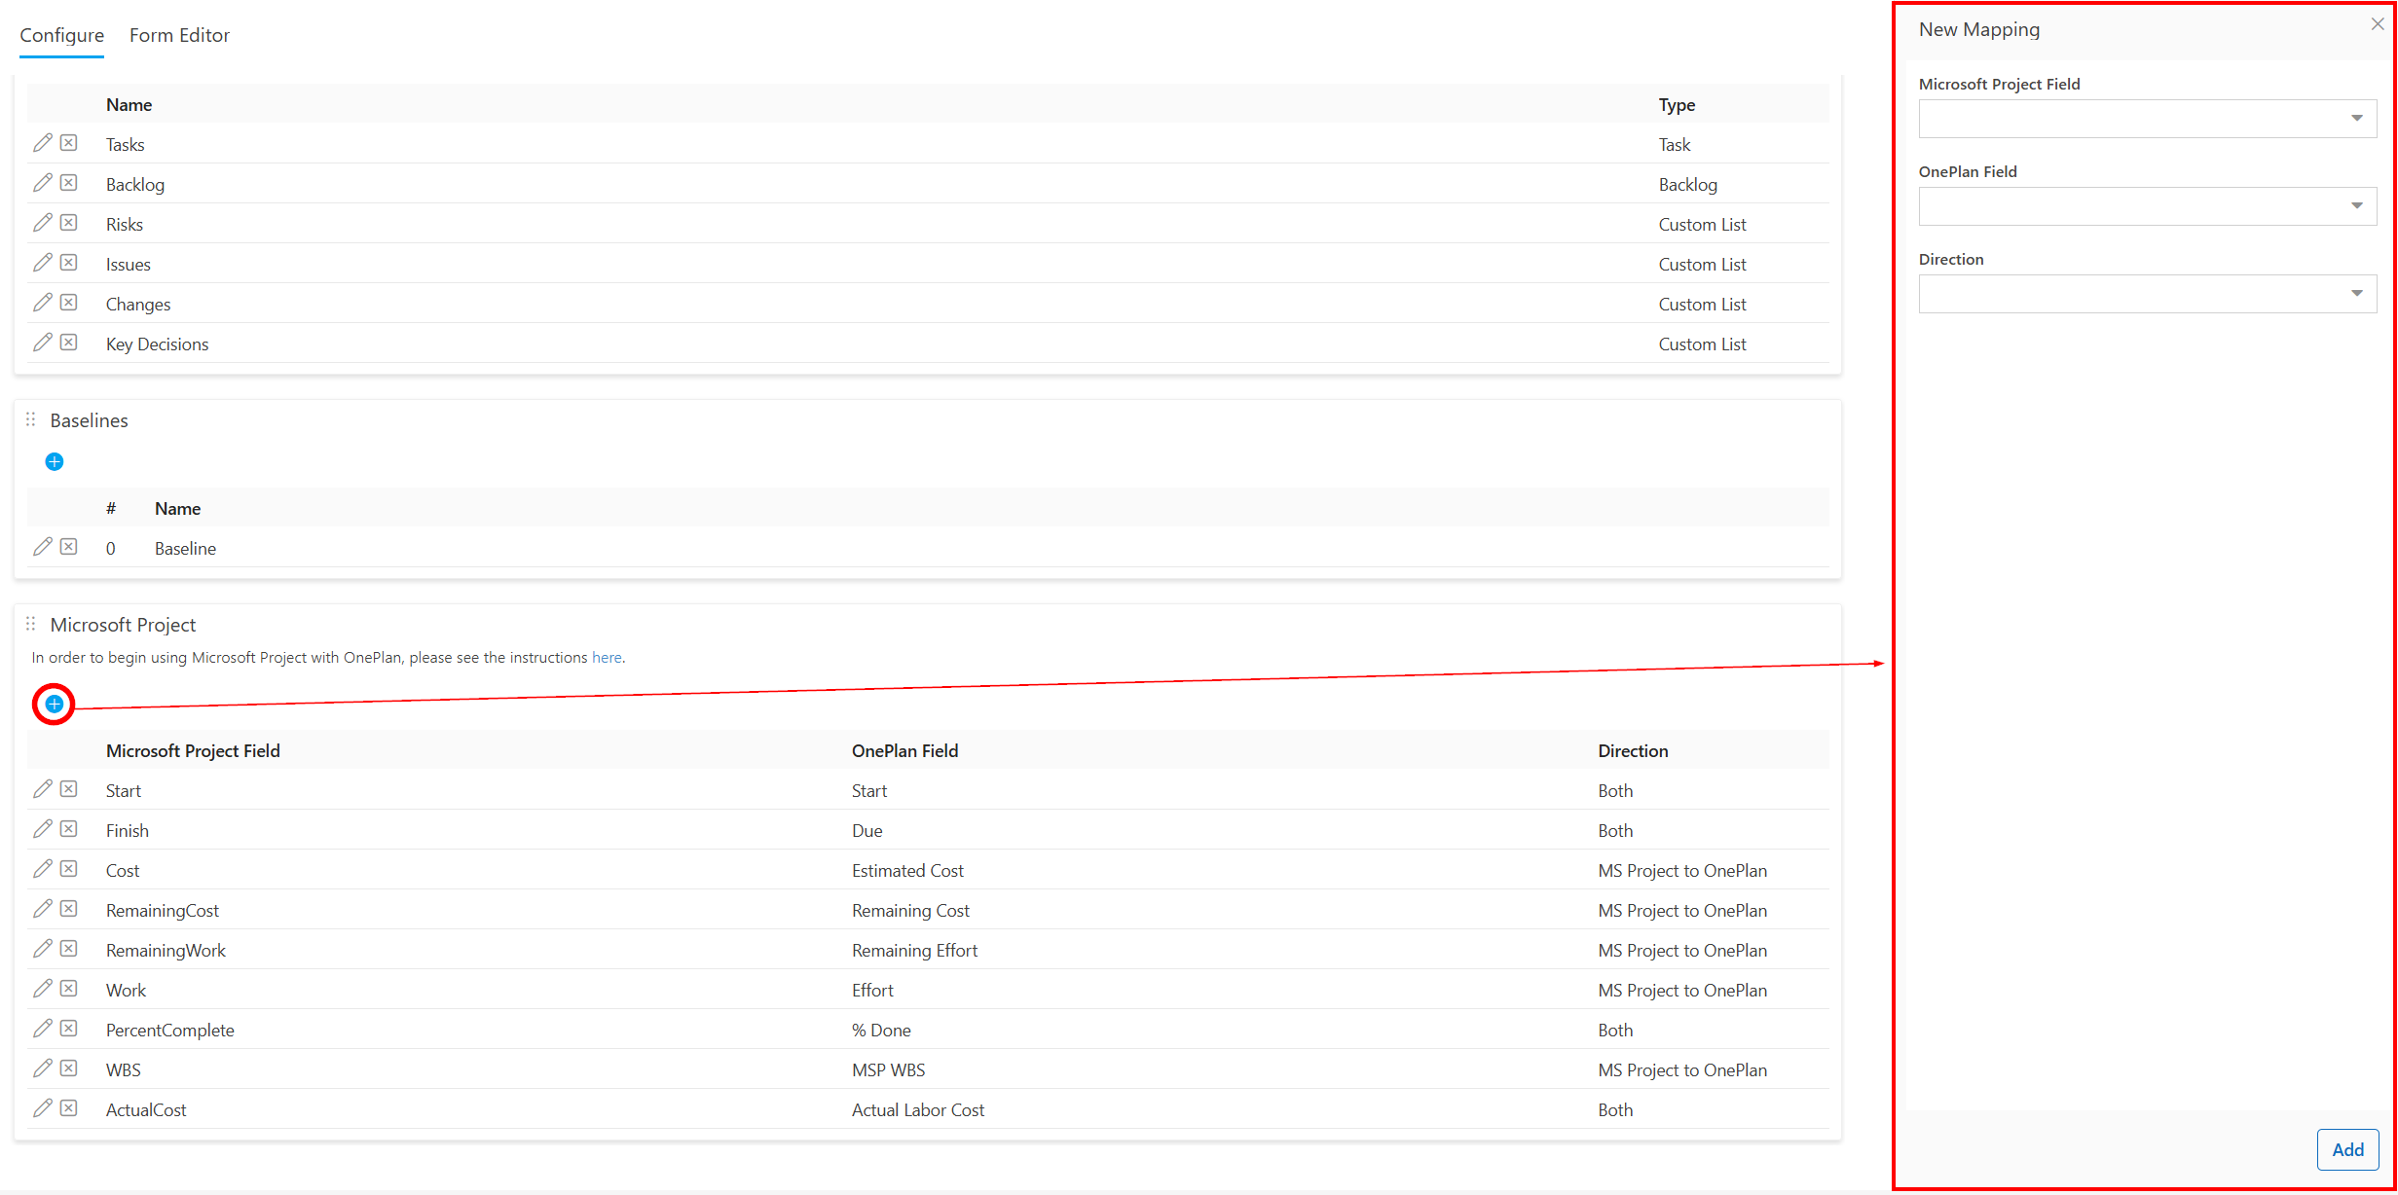Screen dimensions: 2398x1195
Task: Delete the Cost to Estimated Cost mapping
Action: click(x=68, y=869)
